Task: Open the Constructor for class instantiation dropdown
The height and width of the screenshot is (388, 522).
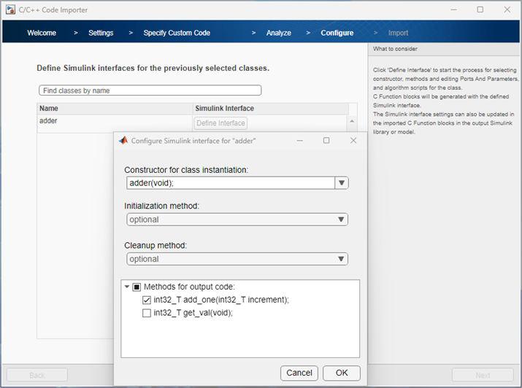Action: [341, 183]
